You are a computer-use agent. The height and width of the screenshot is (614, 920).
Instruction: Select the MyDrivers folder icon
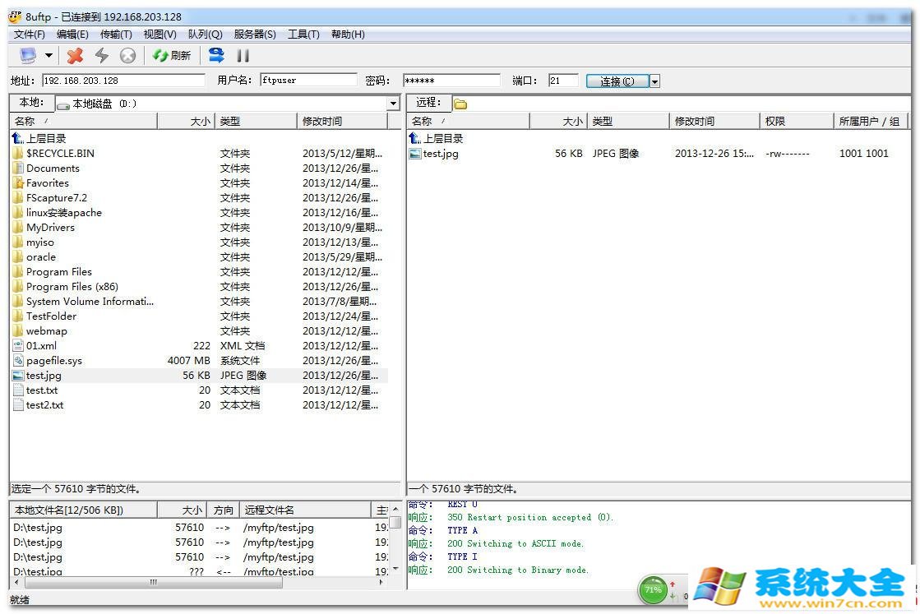coord(18,228)
